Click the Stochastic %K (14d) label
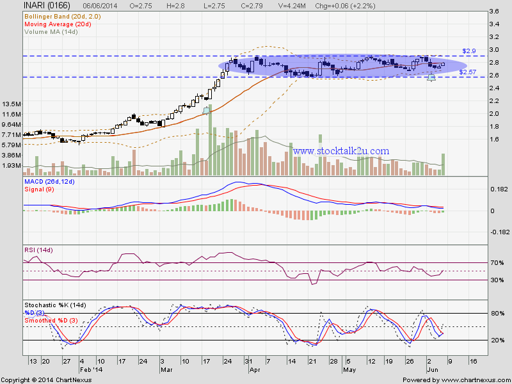Image resolution: width=512 pixels, height=384 pixels. [55, 305]
